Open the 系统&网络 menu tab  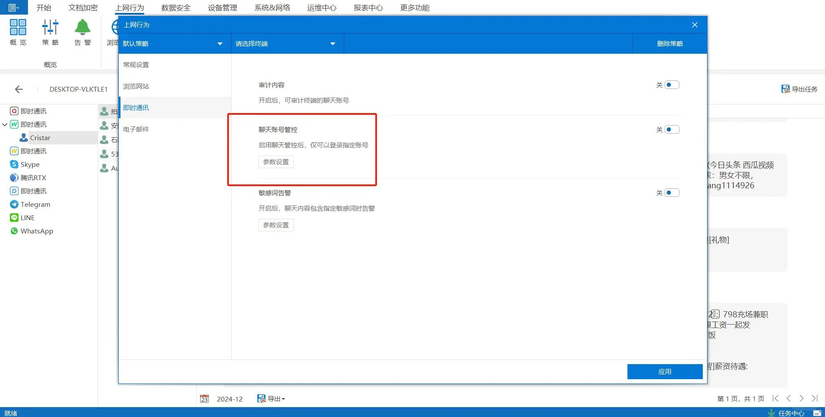[272, 8]
